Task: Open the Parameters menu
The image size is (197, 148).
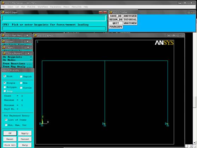Action: (55, 7)
